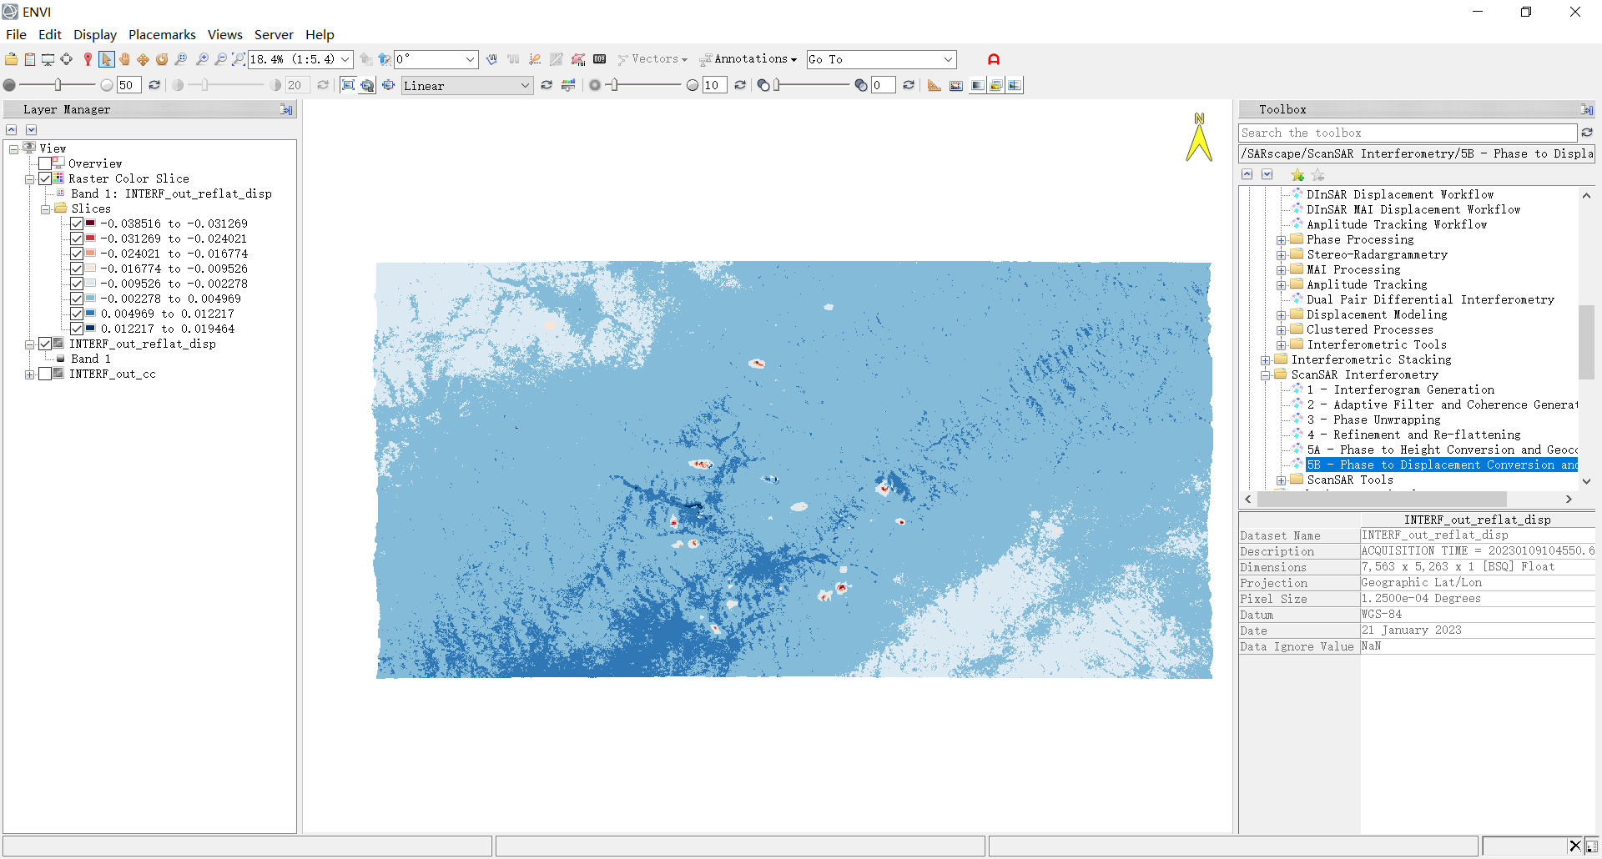Open the Data Manager
This screenshot has height=859, width=1602.
(x=30, y=59)
